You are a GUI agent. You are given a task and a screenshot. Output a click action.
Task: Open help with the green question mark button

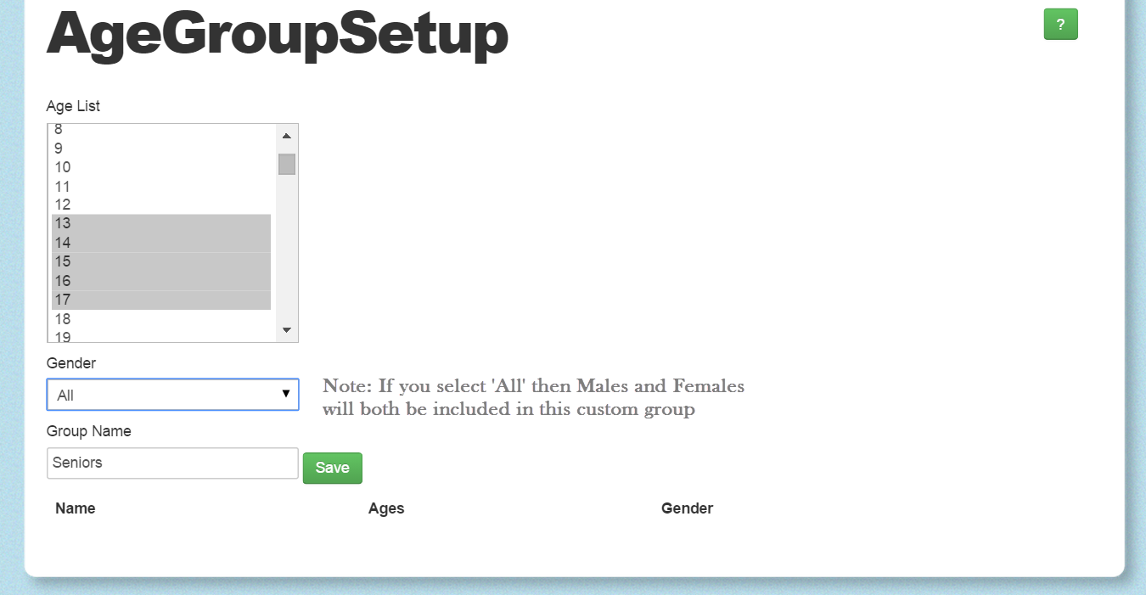click(1060, 25)
